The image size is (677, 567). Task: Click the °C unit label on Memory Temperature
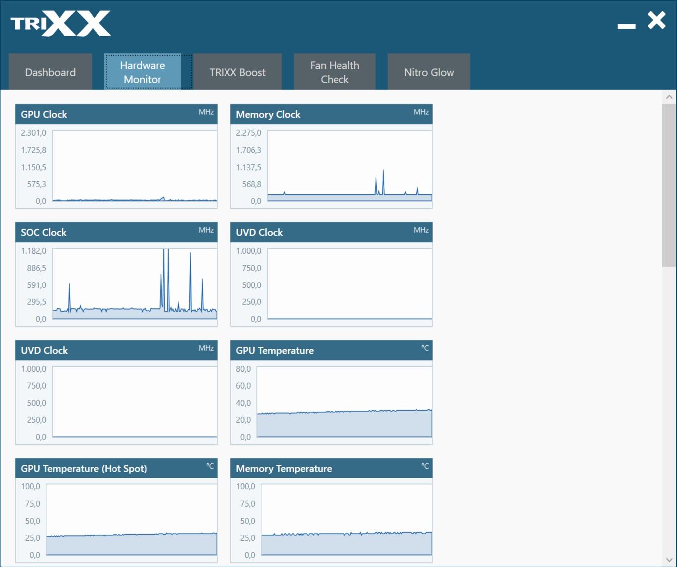tap(425, 466)
